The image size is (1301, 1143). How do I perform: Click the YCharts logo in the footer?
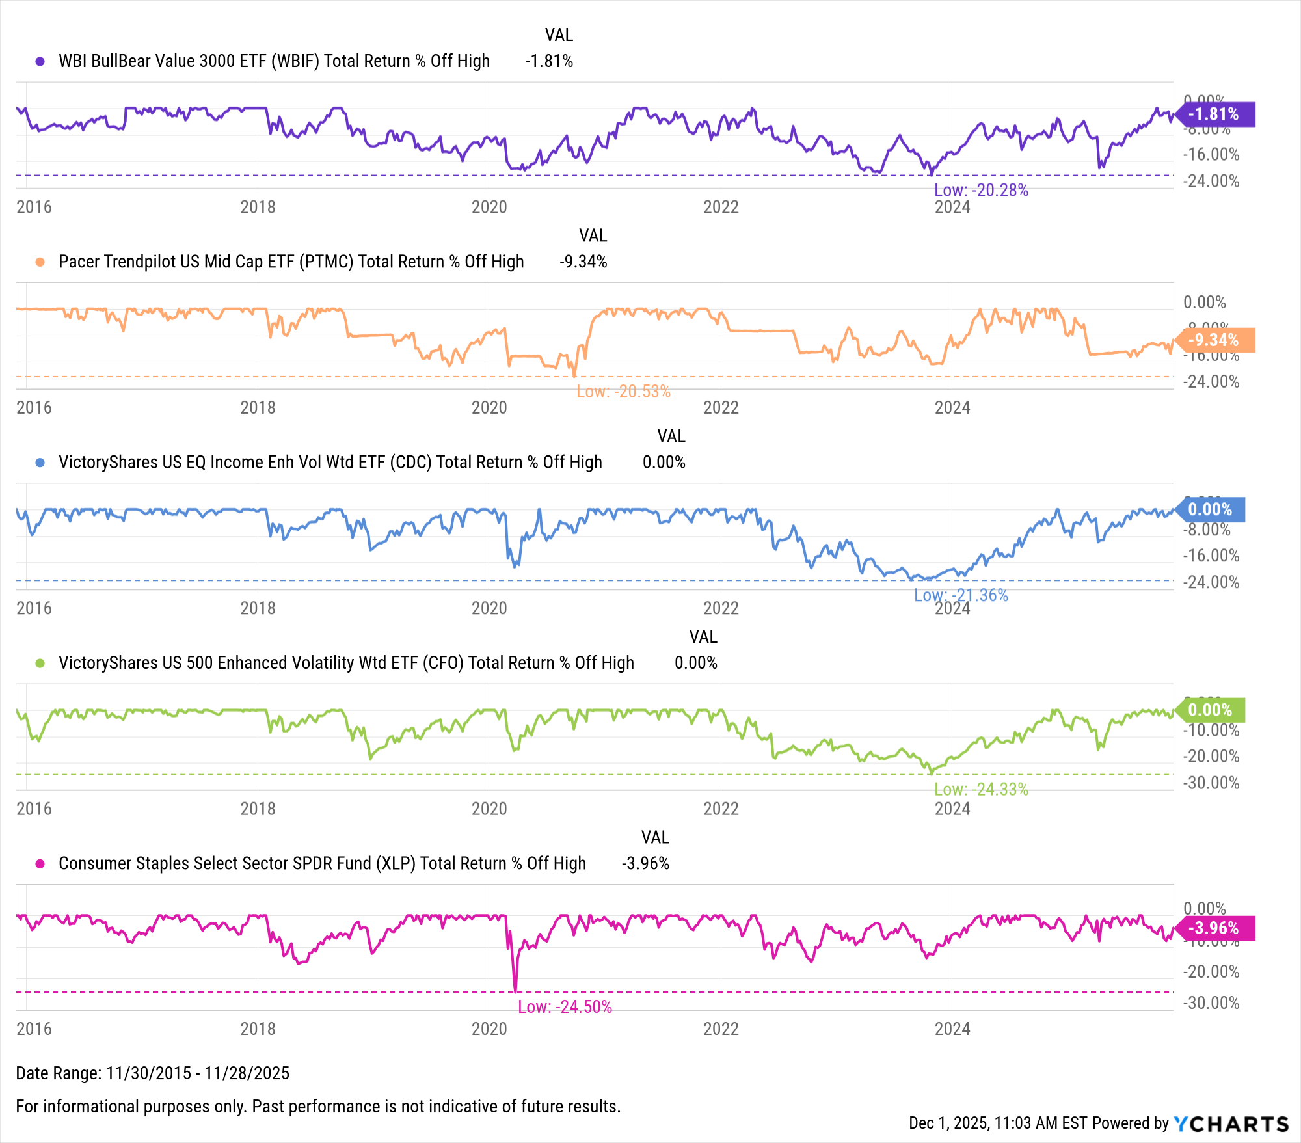pyautogui.click(x=1231, y=1123)
